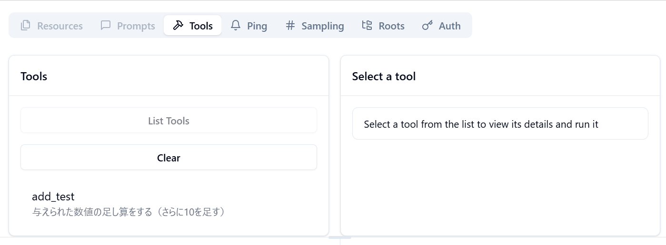
Task: Click the Japanese description under add_test
Action: pos(129,212)
